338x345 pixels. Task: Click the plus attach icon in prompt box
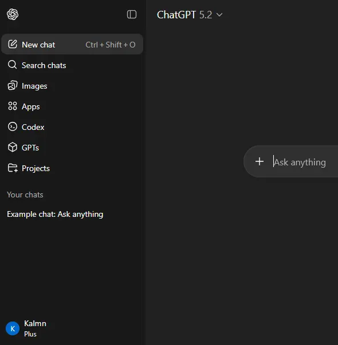click(260, 161)
